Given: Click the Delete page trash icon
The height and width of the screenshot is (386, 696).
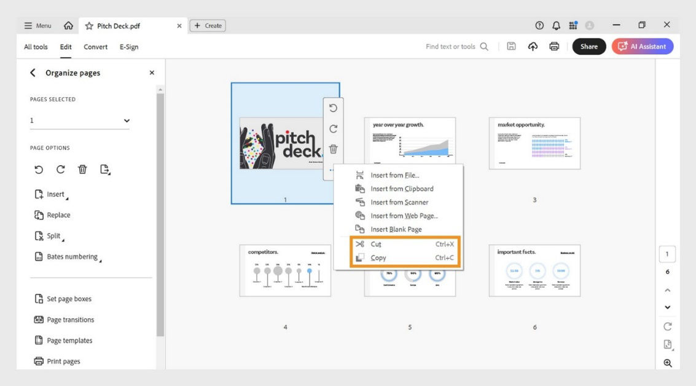Looking at the screenshot, I should [x=82, y=169].
